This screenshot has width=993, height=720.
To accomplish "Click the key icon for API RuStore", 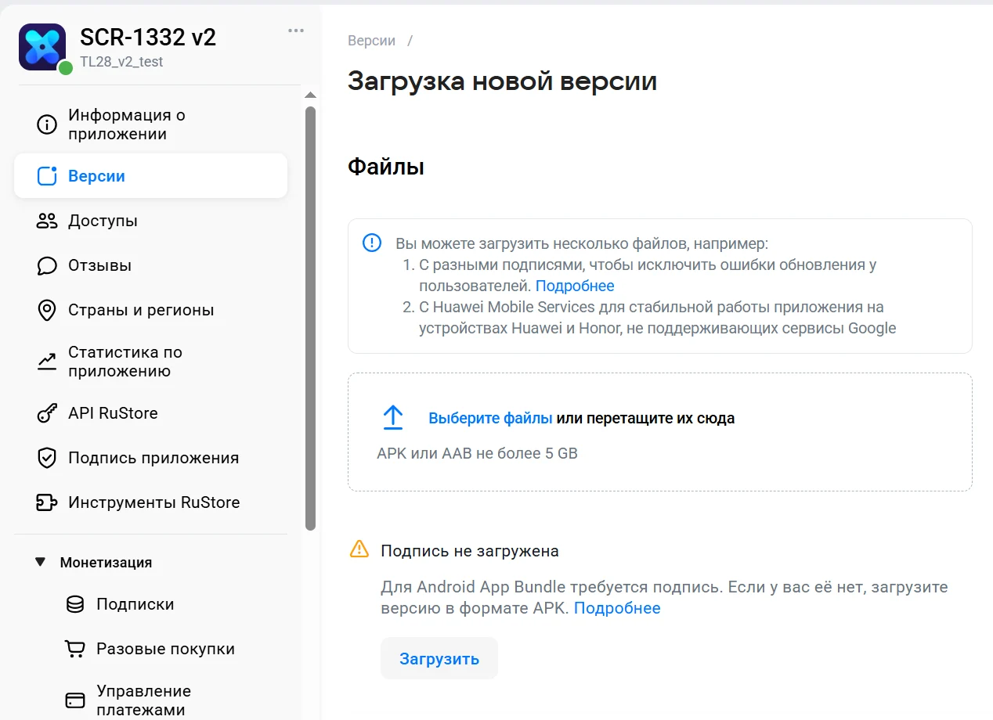I will click(x=47, y=413).
